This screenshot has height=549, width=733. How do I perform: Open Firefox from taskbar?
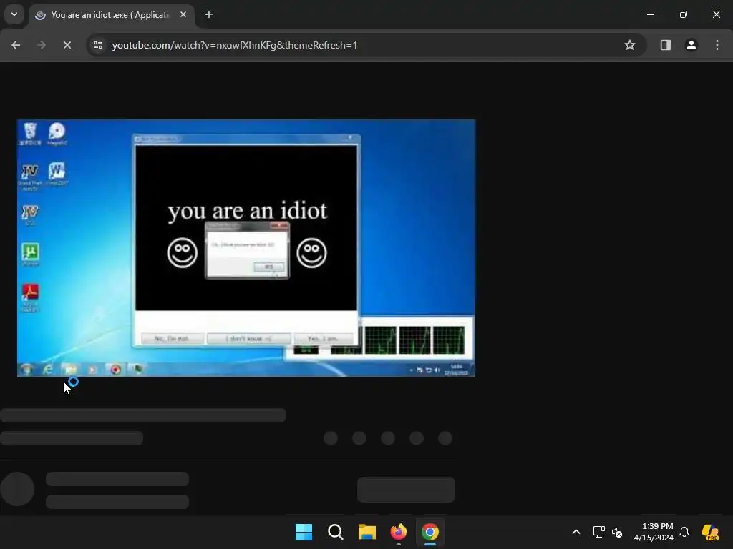(398, 532)
